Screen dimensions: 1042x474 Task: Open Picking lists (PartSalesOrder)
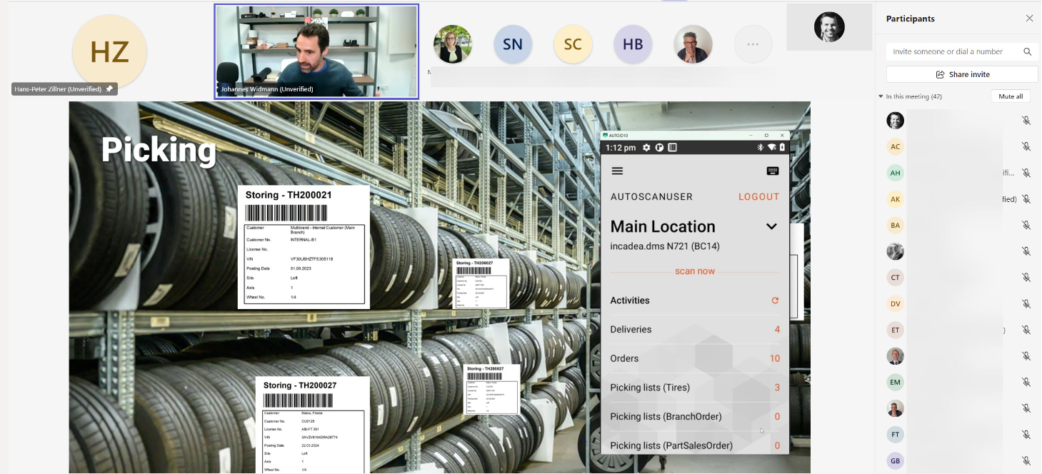(695, 445)
